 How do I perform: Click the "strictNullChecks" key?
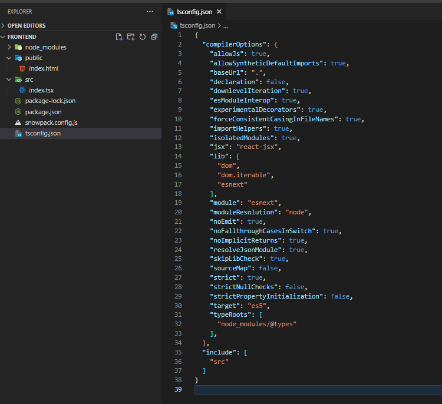point(243,287)
